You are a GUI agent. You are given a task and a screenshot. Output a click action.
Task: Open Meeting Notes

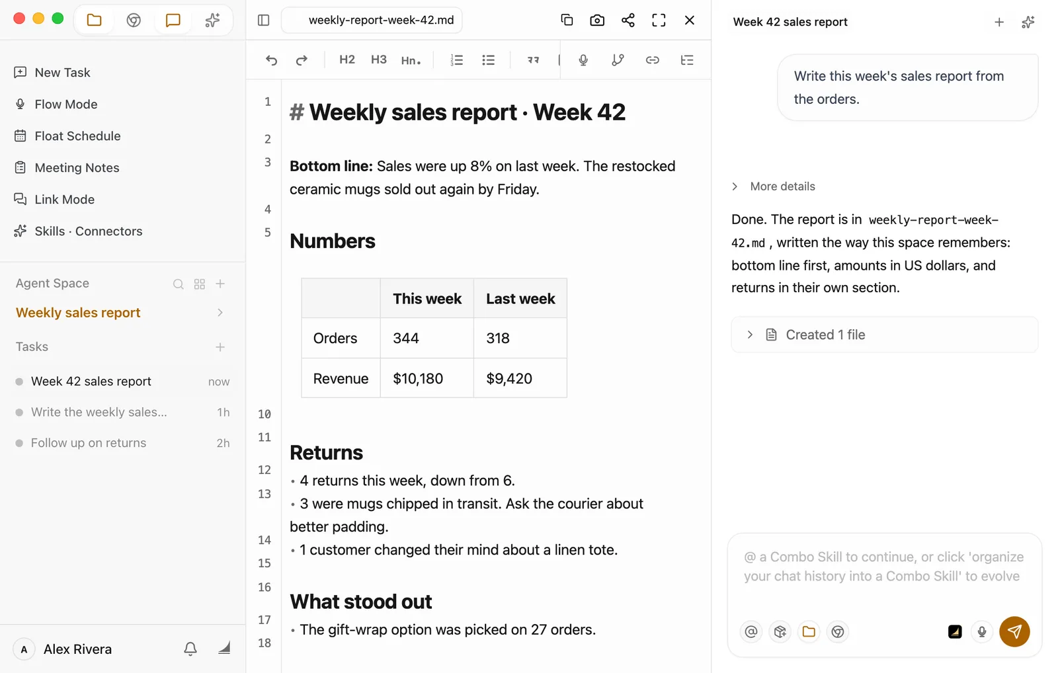click(x=77, y=167)
